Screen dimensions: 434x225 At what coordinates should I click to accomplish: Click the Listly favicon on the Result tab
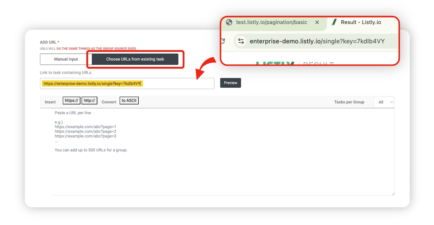(334, 22)
